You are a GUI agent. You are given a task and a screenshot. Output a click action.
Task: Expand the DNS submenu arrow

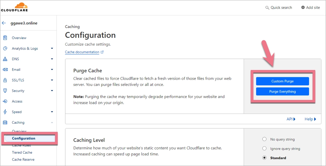click(52, 59)
